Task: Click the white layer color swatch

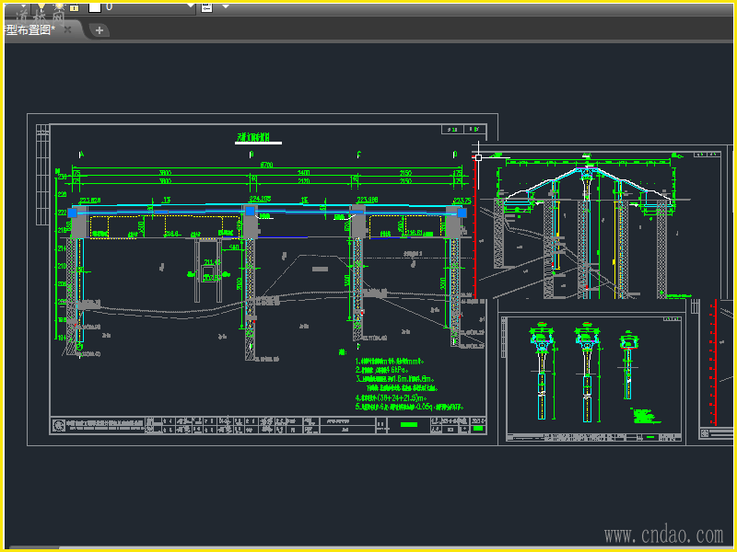Action: [x=95, y=7]
